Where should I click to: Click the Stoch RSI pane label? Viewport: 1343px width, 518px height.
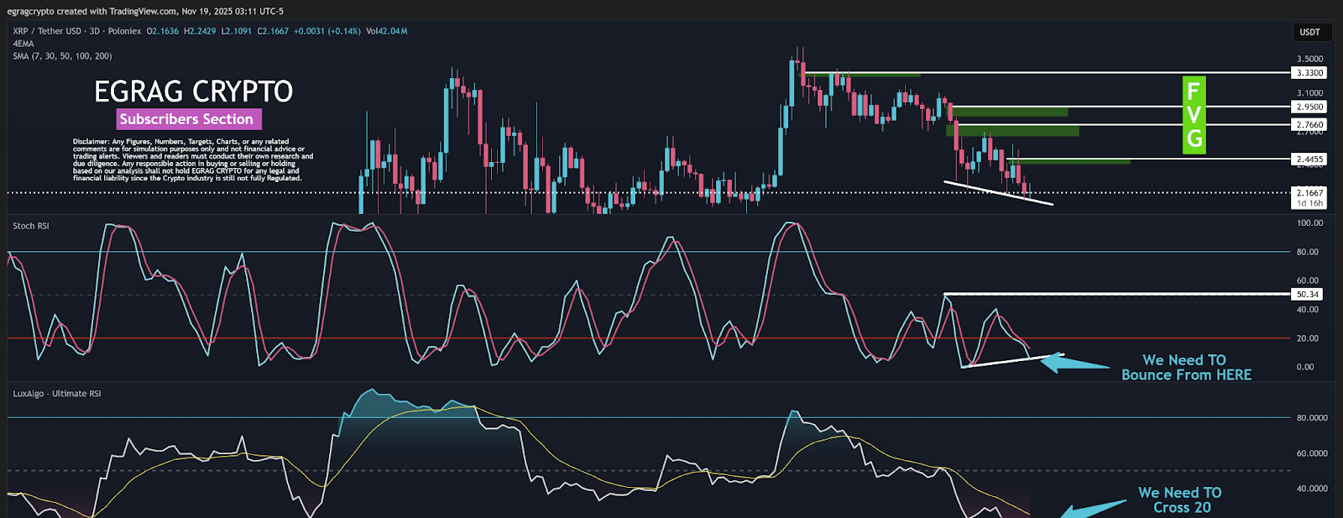31,226
